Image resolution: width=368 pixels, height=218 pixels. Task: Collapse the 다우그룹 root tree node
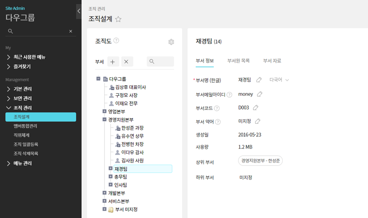click(x=98, y=79)
